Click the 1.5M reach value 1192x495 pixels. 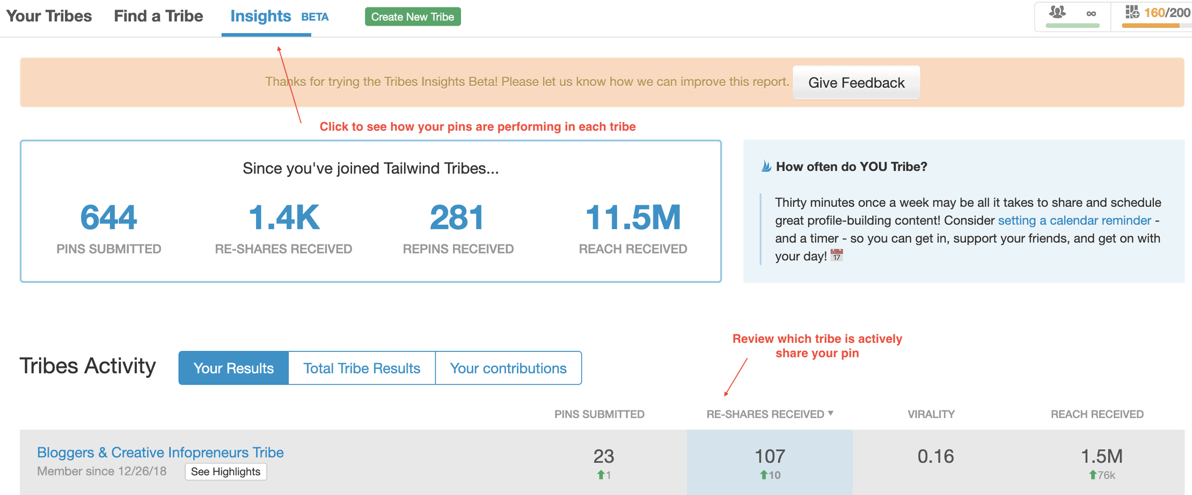(x=1101, y=456)
